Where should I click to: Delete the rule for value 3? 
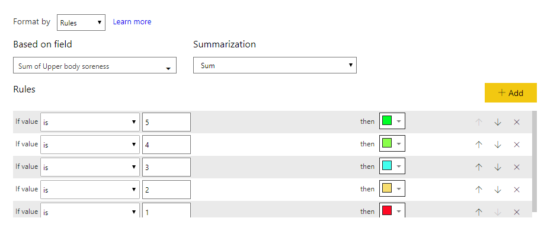[517, 167]
